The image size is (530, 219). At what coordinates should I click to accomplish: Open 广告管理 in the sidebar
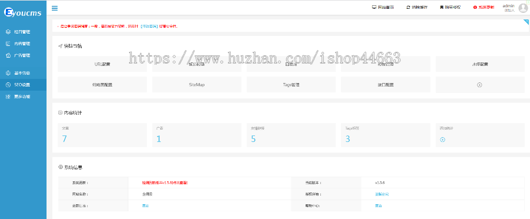(24, 55)
